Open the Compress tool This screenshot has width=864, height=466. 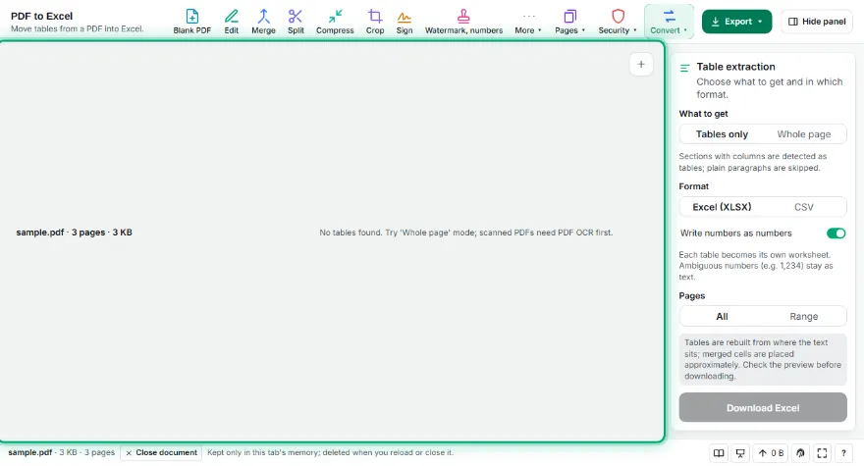335,22
